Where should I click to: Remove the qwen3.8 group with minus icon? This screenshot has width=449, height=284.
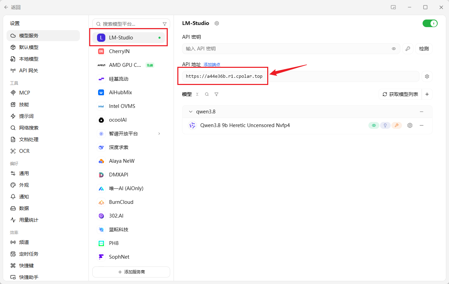point(422,112)
